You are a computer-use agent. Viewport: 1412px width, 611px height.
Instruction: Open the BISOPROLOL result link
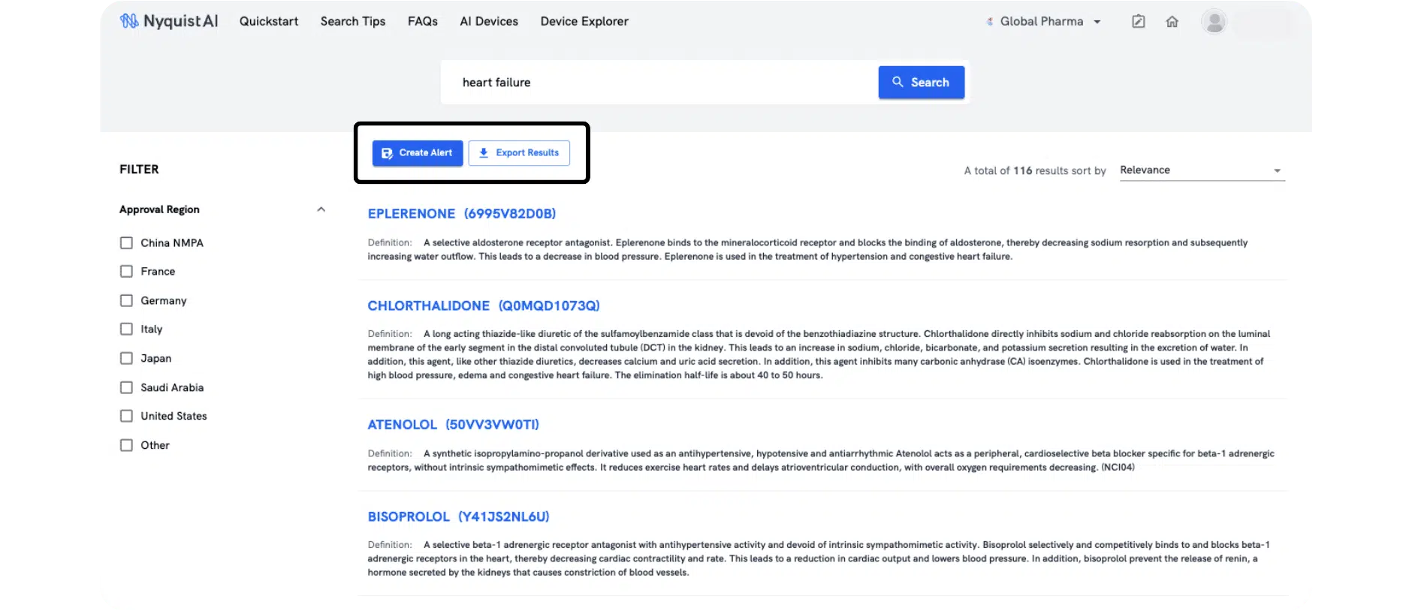tap(458, 517)
